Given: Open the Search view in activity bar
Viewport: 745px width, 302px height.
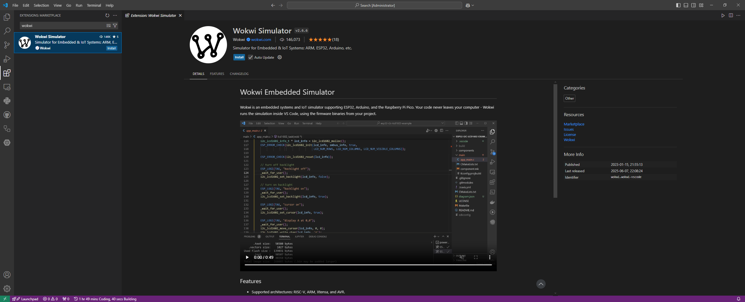Looking at the screenshot, I should [7, 31].
